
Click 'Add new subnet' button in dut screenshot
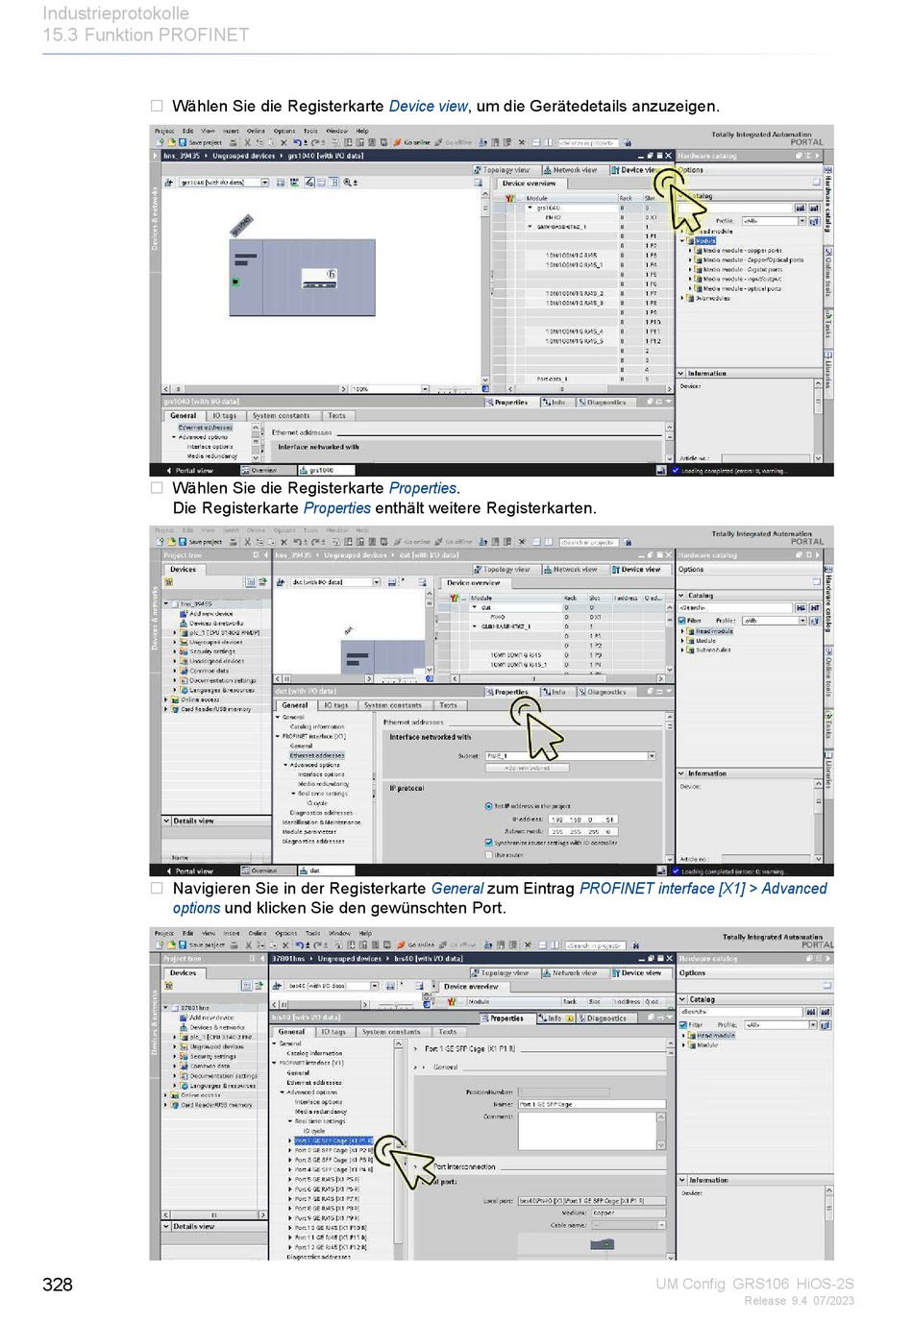tap(528, 768)
